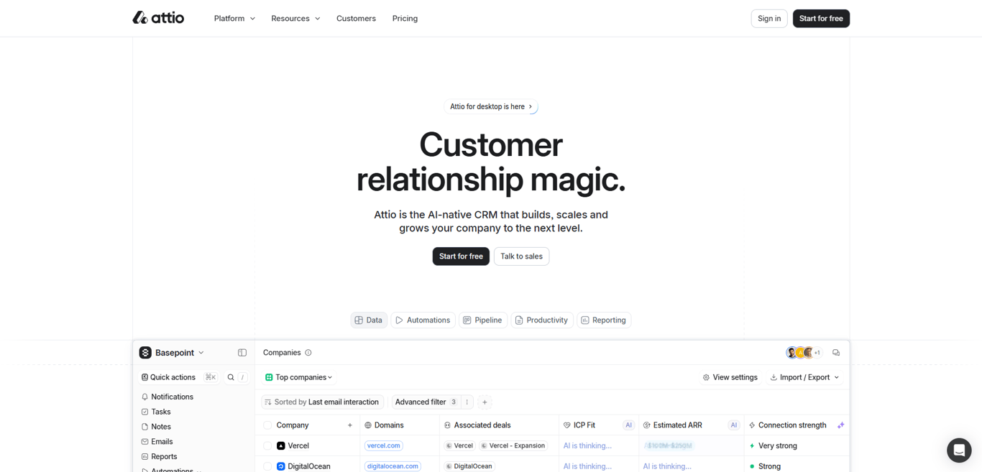Toggle the select-all Company checkbox
Image resolution: width=982 pixels, height=472 pixels.
coord(267,425)
